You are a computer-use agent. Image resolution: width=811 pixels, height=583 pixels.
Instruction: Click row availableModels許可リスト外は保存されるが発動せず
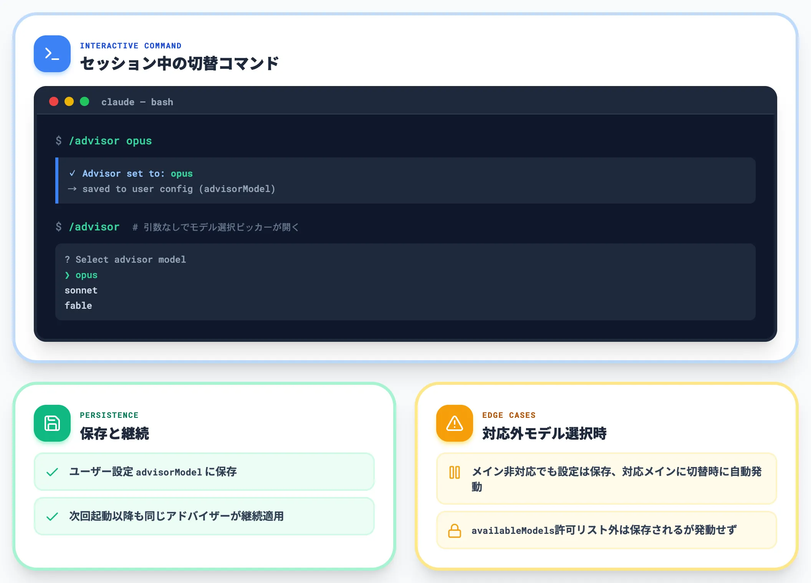[x=607, y=530]
